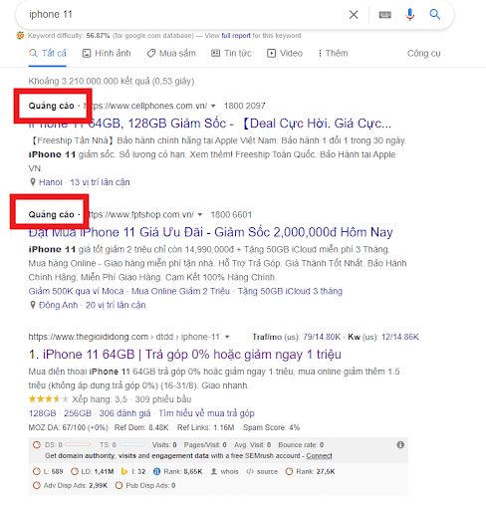Switch to Mua sắm tab
Viewport: 486px width, 510px height.
coord(171,53)
